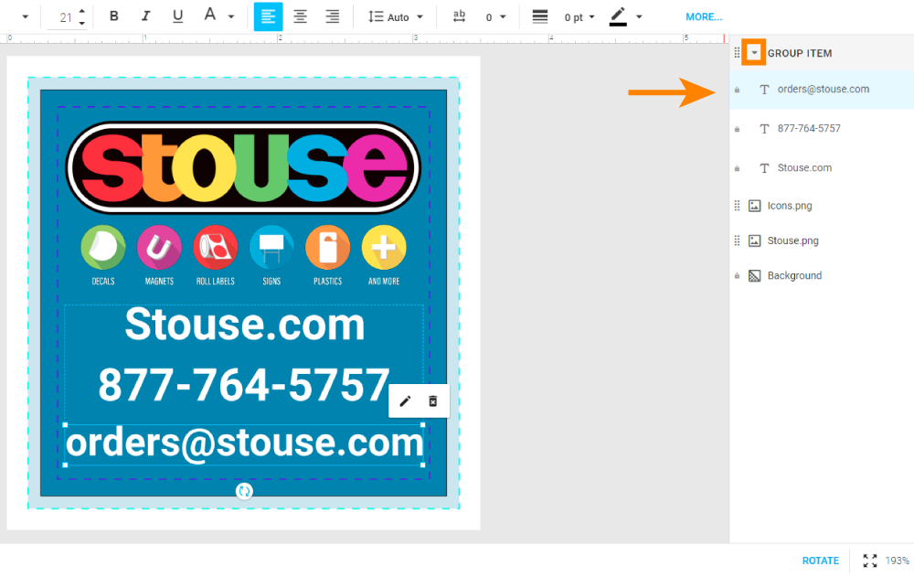Click drag handle of Icons.png layer

click(x=737, y=206)
